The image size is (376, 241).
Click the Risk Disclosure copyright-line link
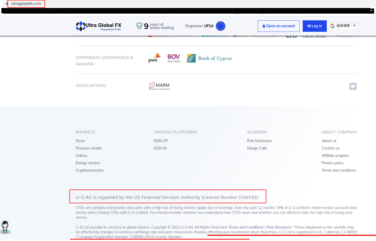tap(279, 227)
